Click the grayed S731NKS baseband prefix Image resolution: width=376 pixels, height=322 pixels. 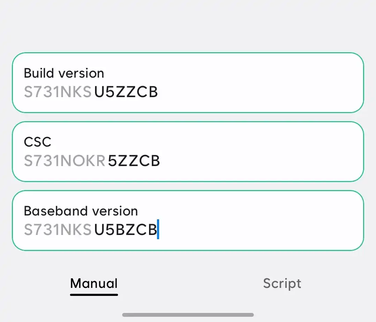pyautogui.click(x=57, y=229)
